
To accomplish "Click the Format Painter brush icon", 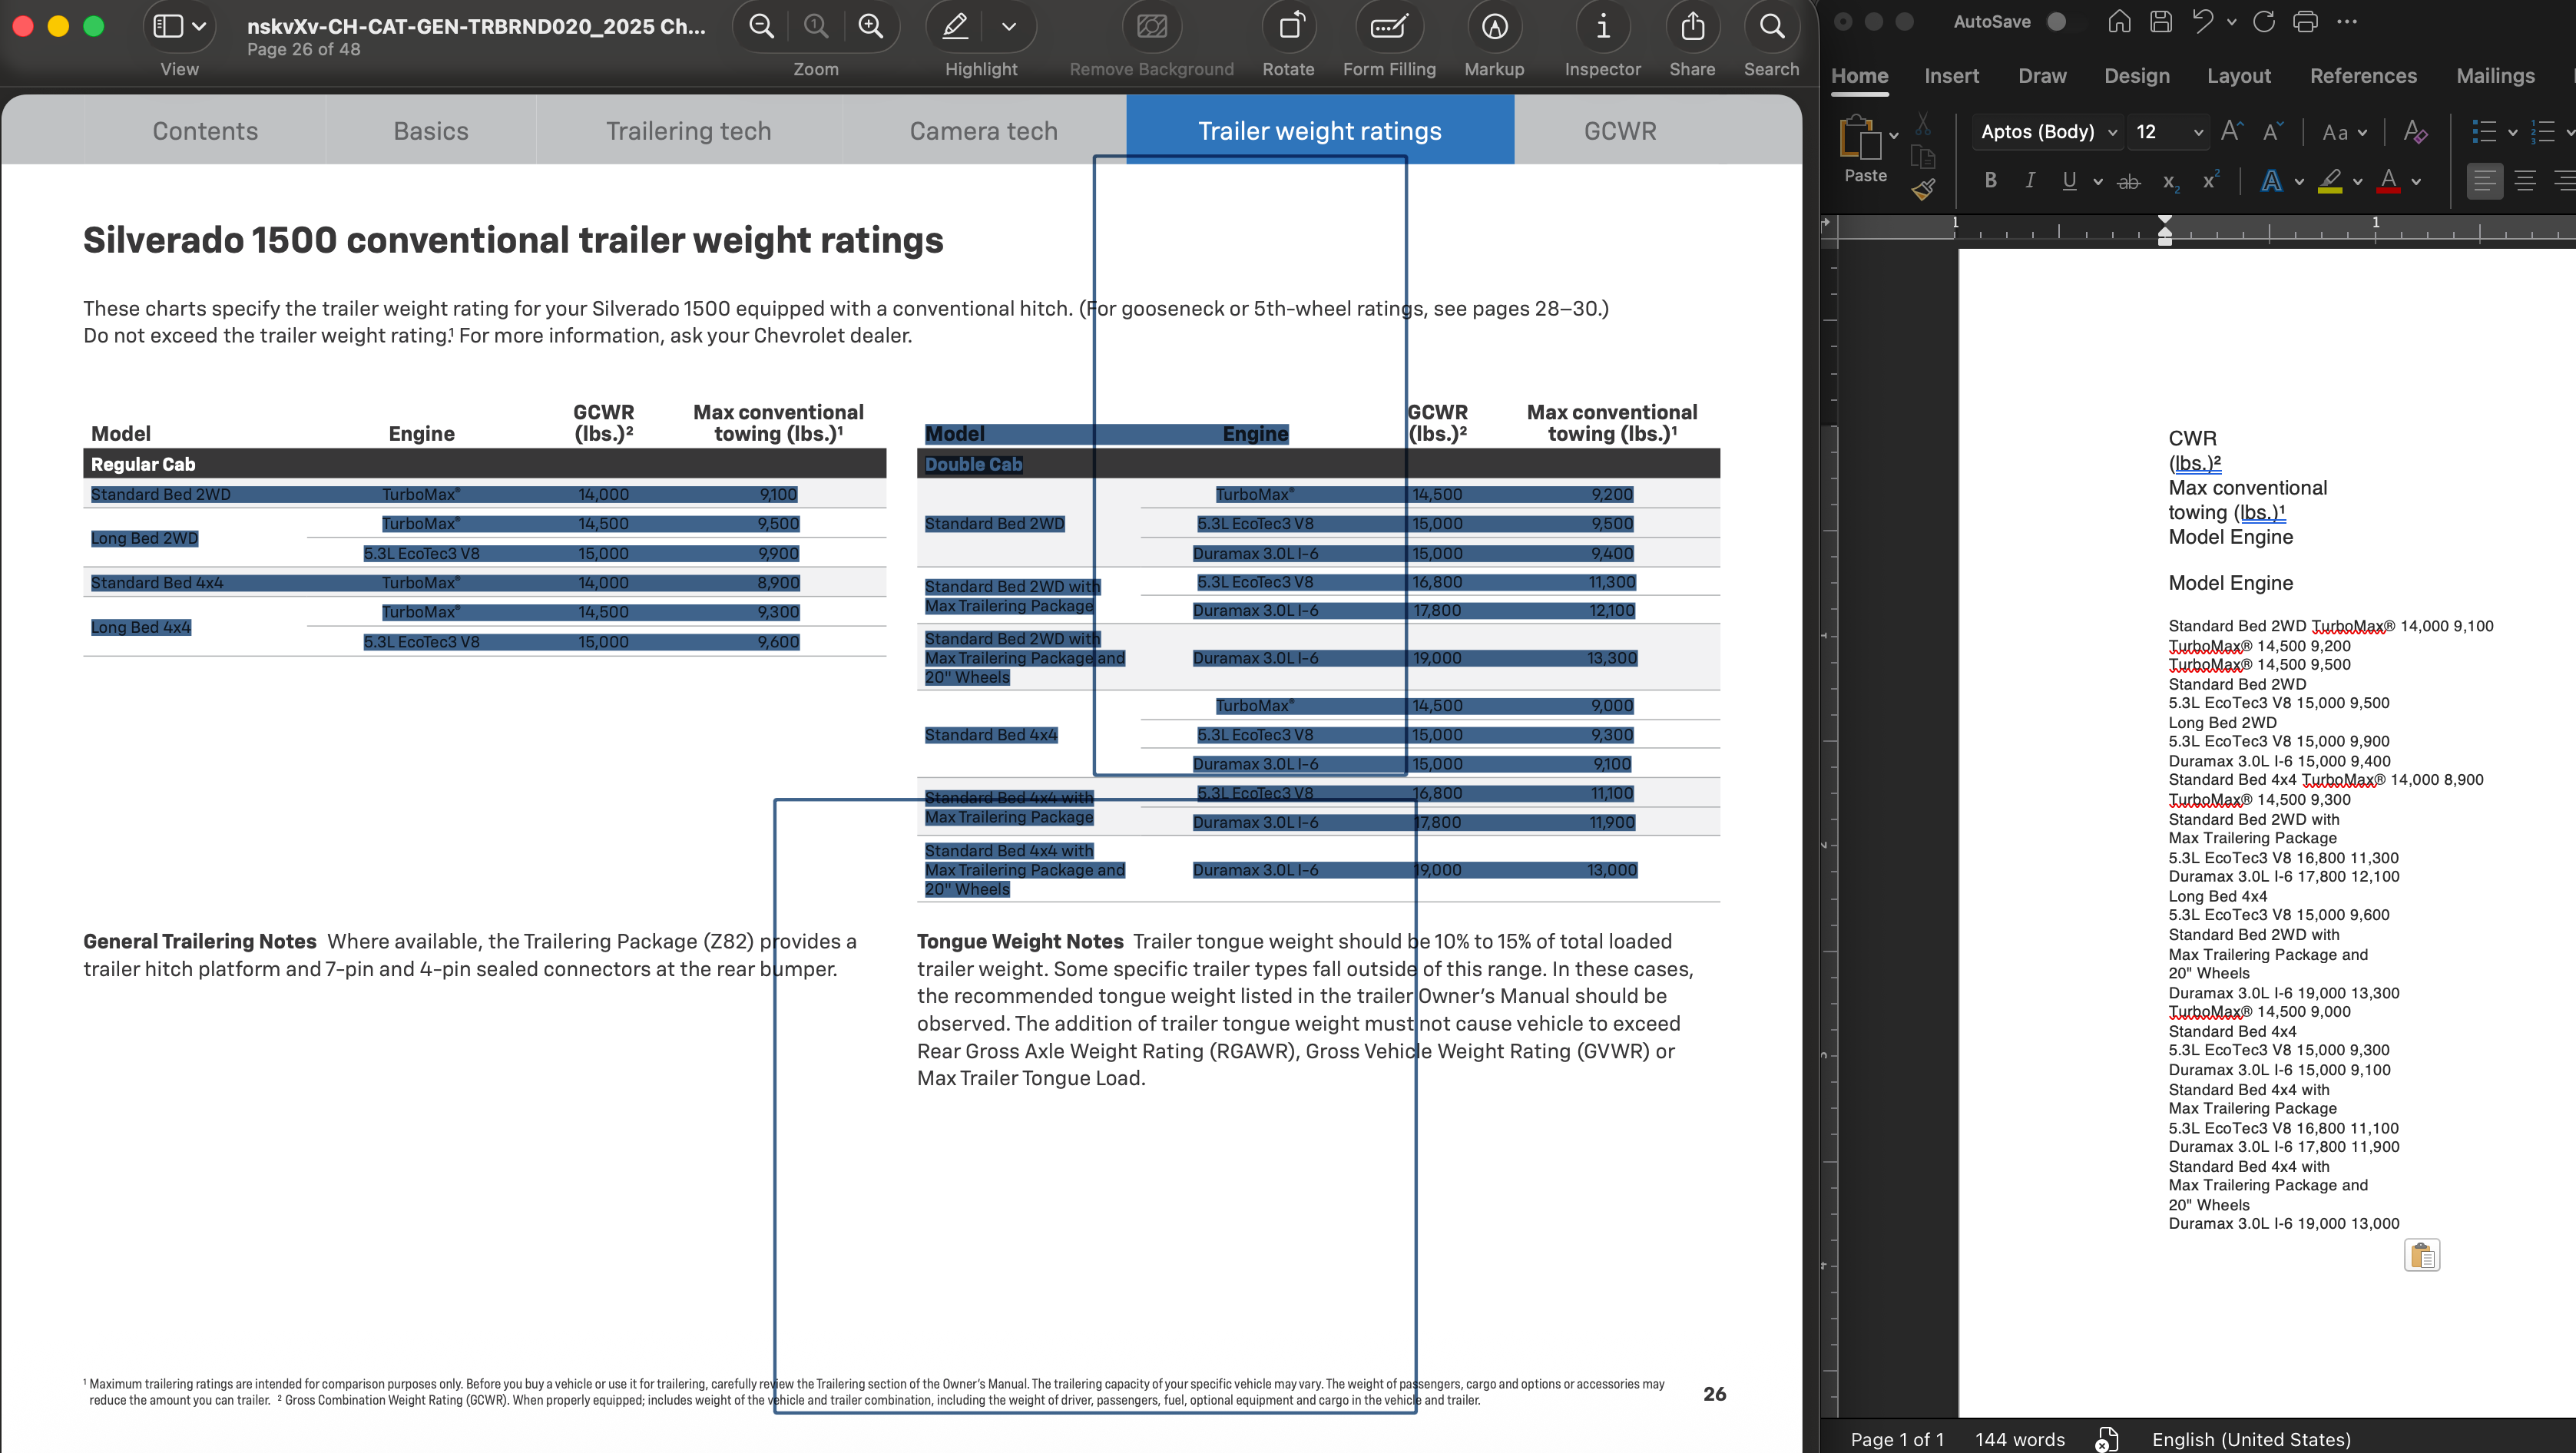I will 1923,188.
